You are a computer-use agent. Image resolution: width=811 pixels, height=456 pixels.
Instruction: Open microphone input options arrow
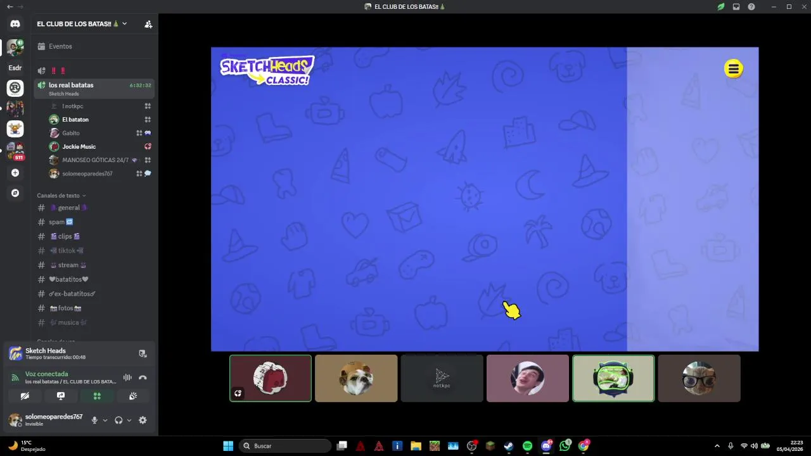105,420
